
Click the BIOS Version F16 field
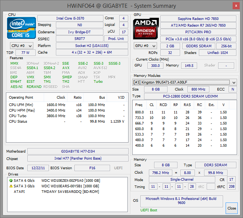(92, 168)
